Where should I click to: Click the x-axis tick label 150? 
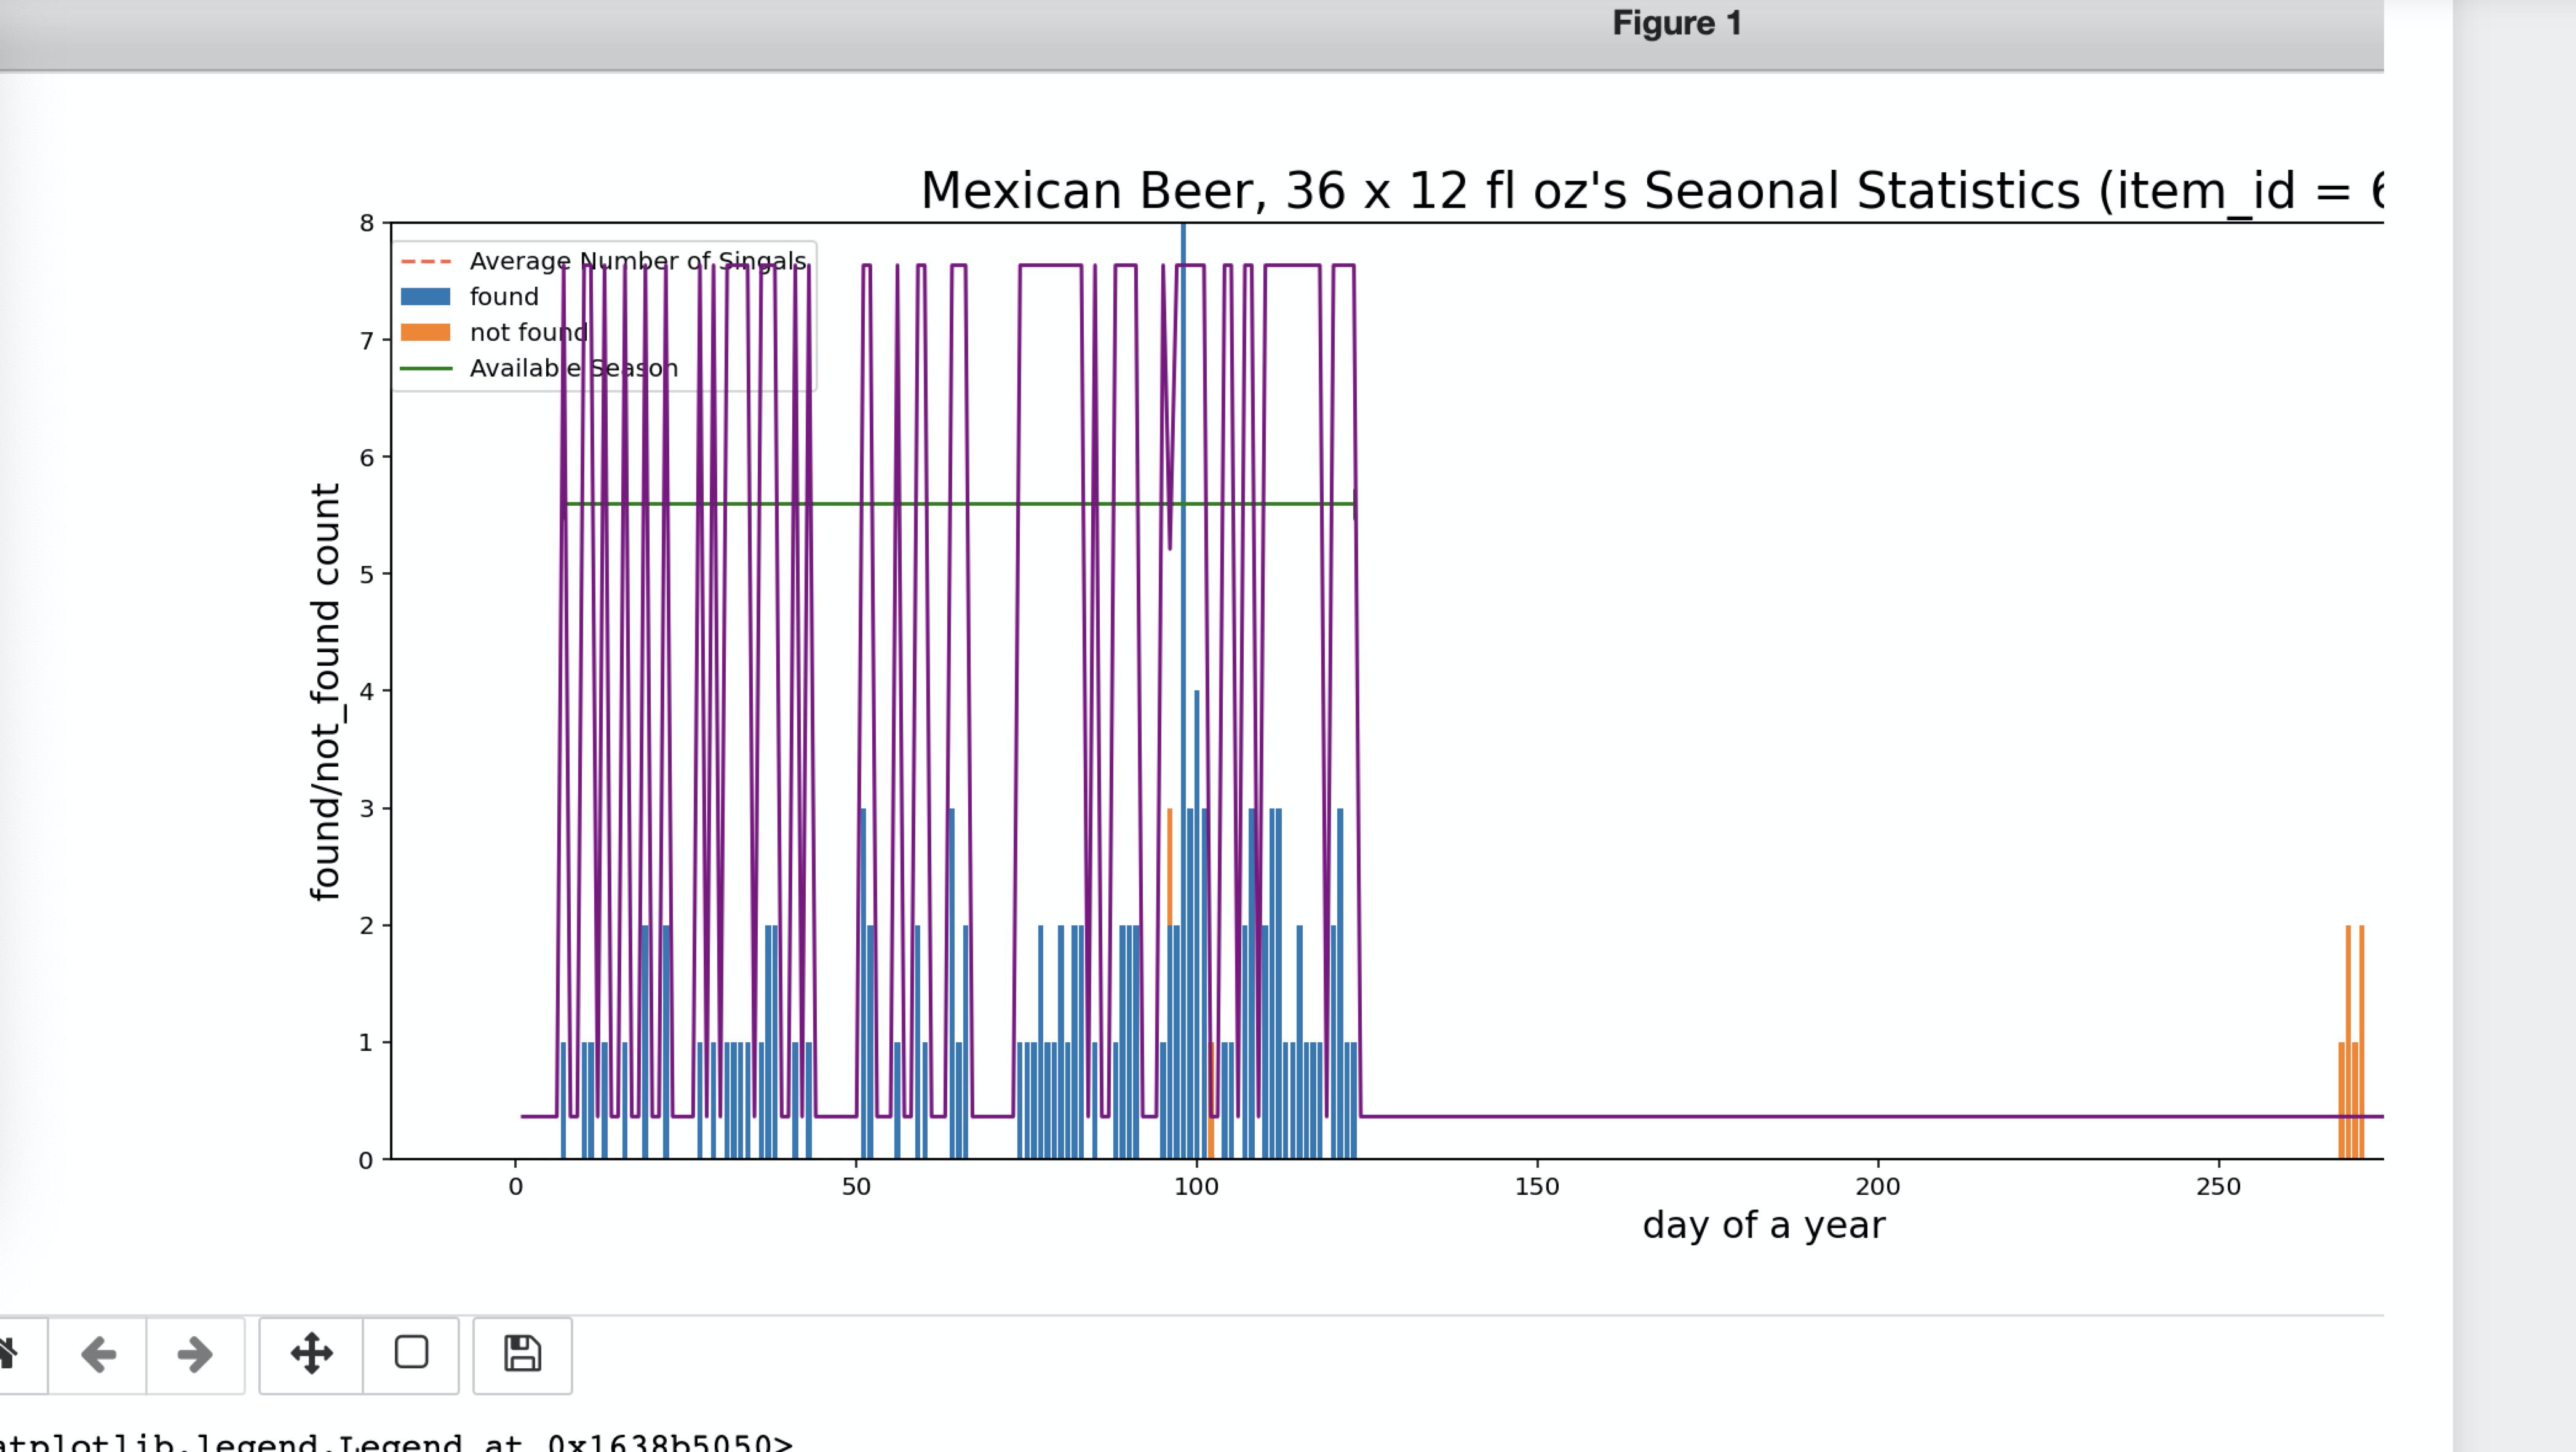click(x=1537, y=1187)
